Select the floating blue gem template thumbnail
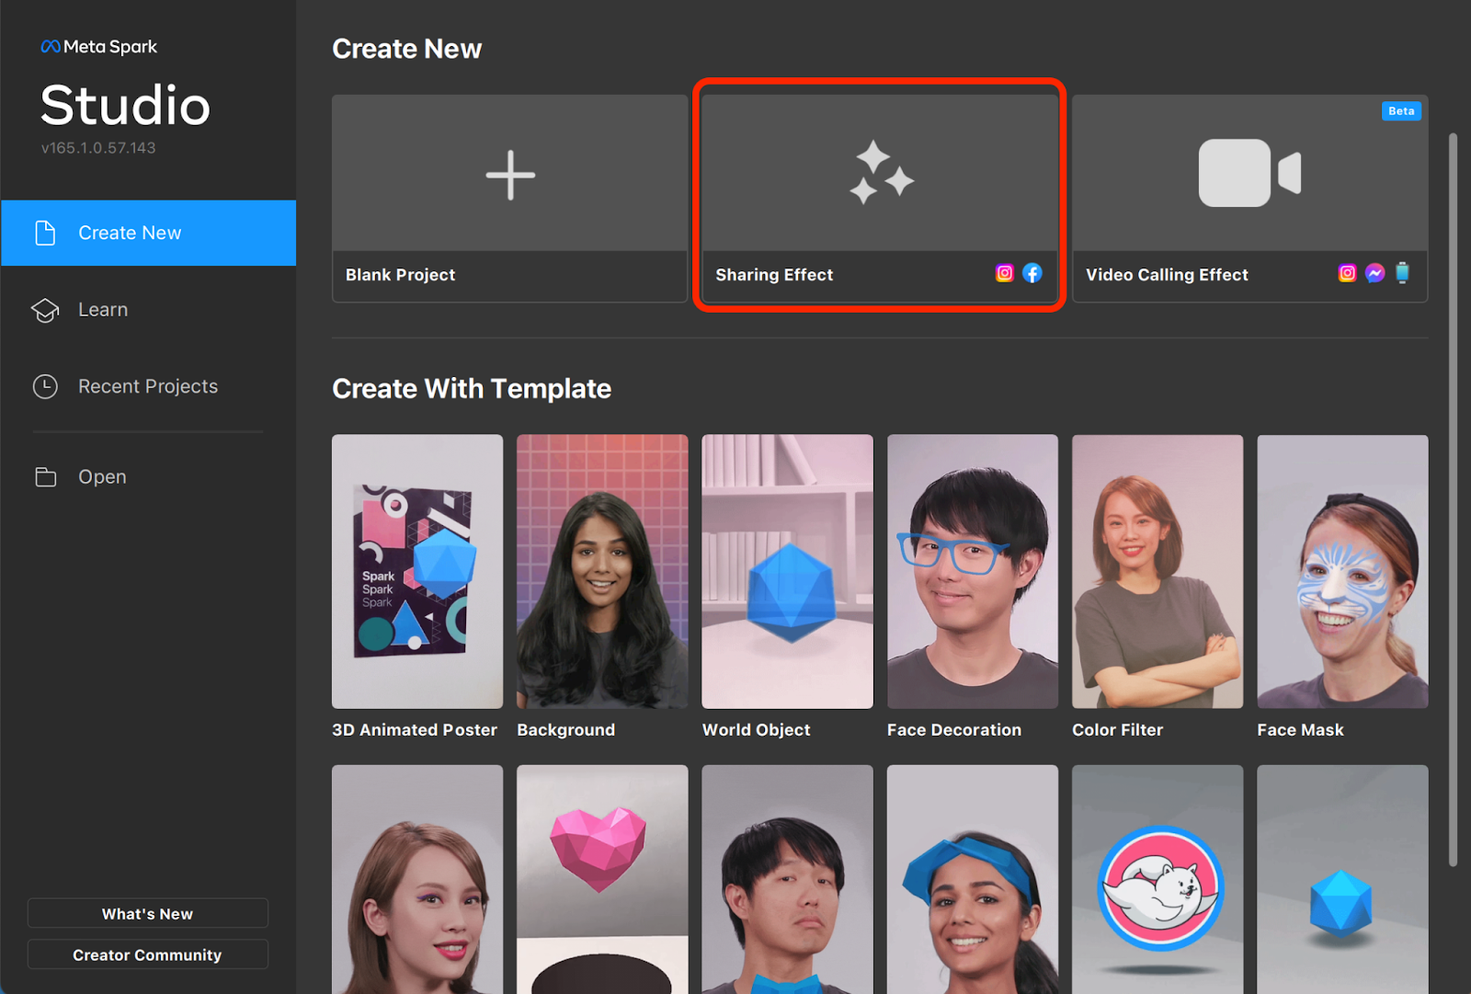The width and height of the screenshot is (1471, 994). tap(1342, 879)
